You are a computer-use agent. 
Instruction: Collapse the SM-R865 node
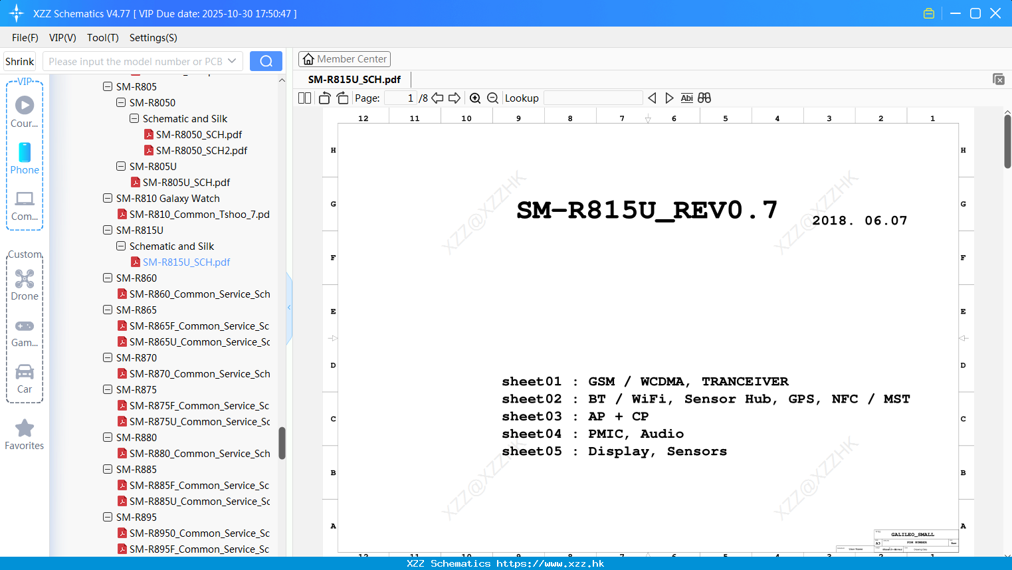click(x=108, y=310)
